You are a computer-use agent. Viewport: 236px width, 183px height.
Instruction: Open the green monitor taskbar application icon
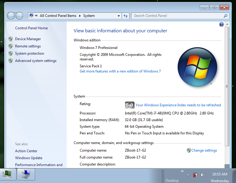pos(8,174)
